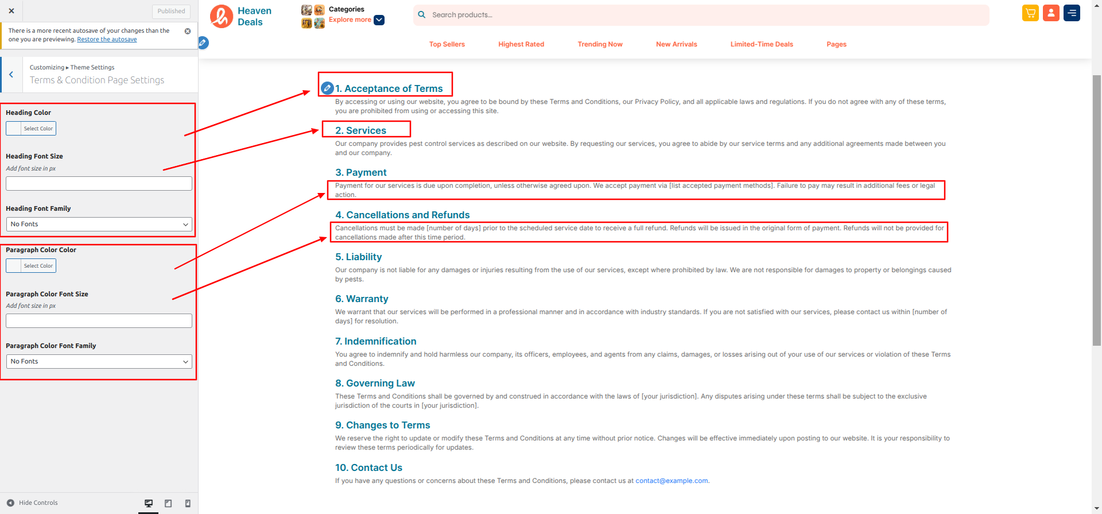
Task: Open the user account icon
Action: [x=1051, y=13]
